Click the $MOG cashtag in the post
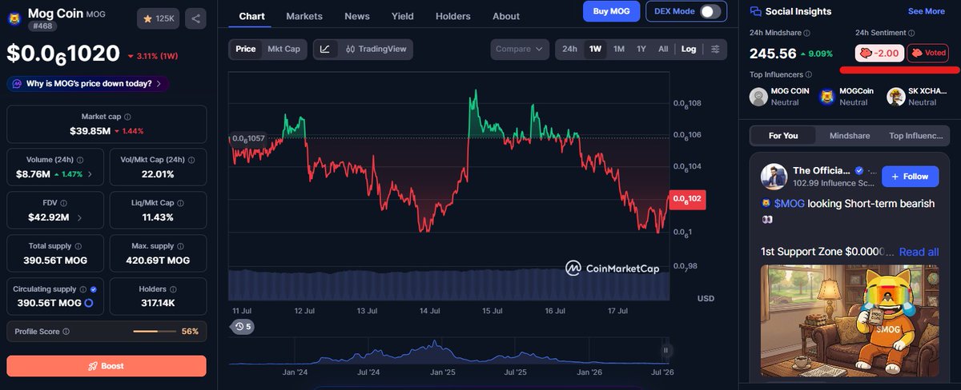Screen dimensions: 961x390 tap(790, 204)
